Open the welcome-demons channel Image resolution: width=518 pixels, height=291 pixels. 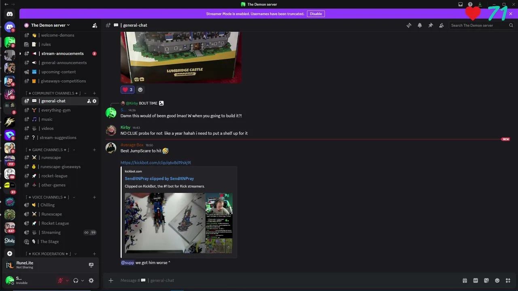[x=60, y=35]
